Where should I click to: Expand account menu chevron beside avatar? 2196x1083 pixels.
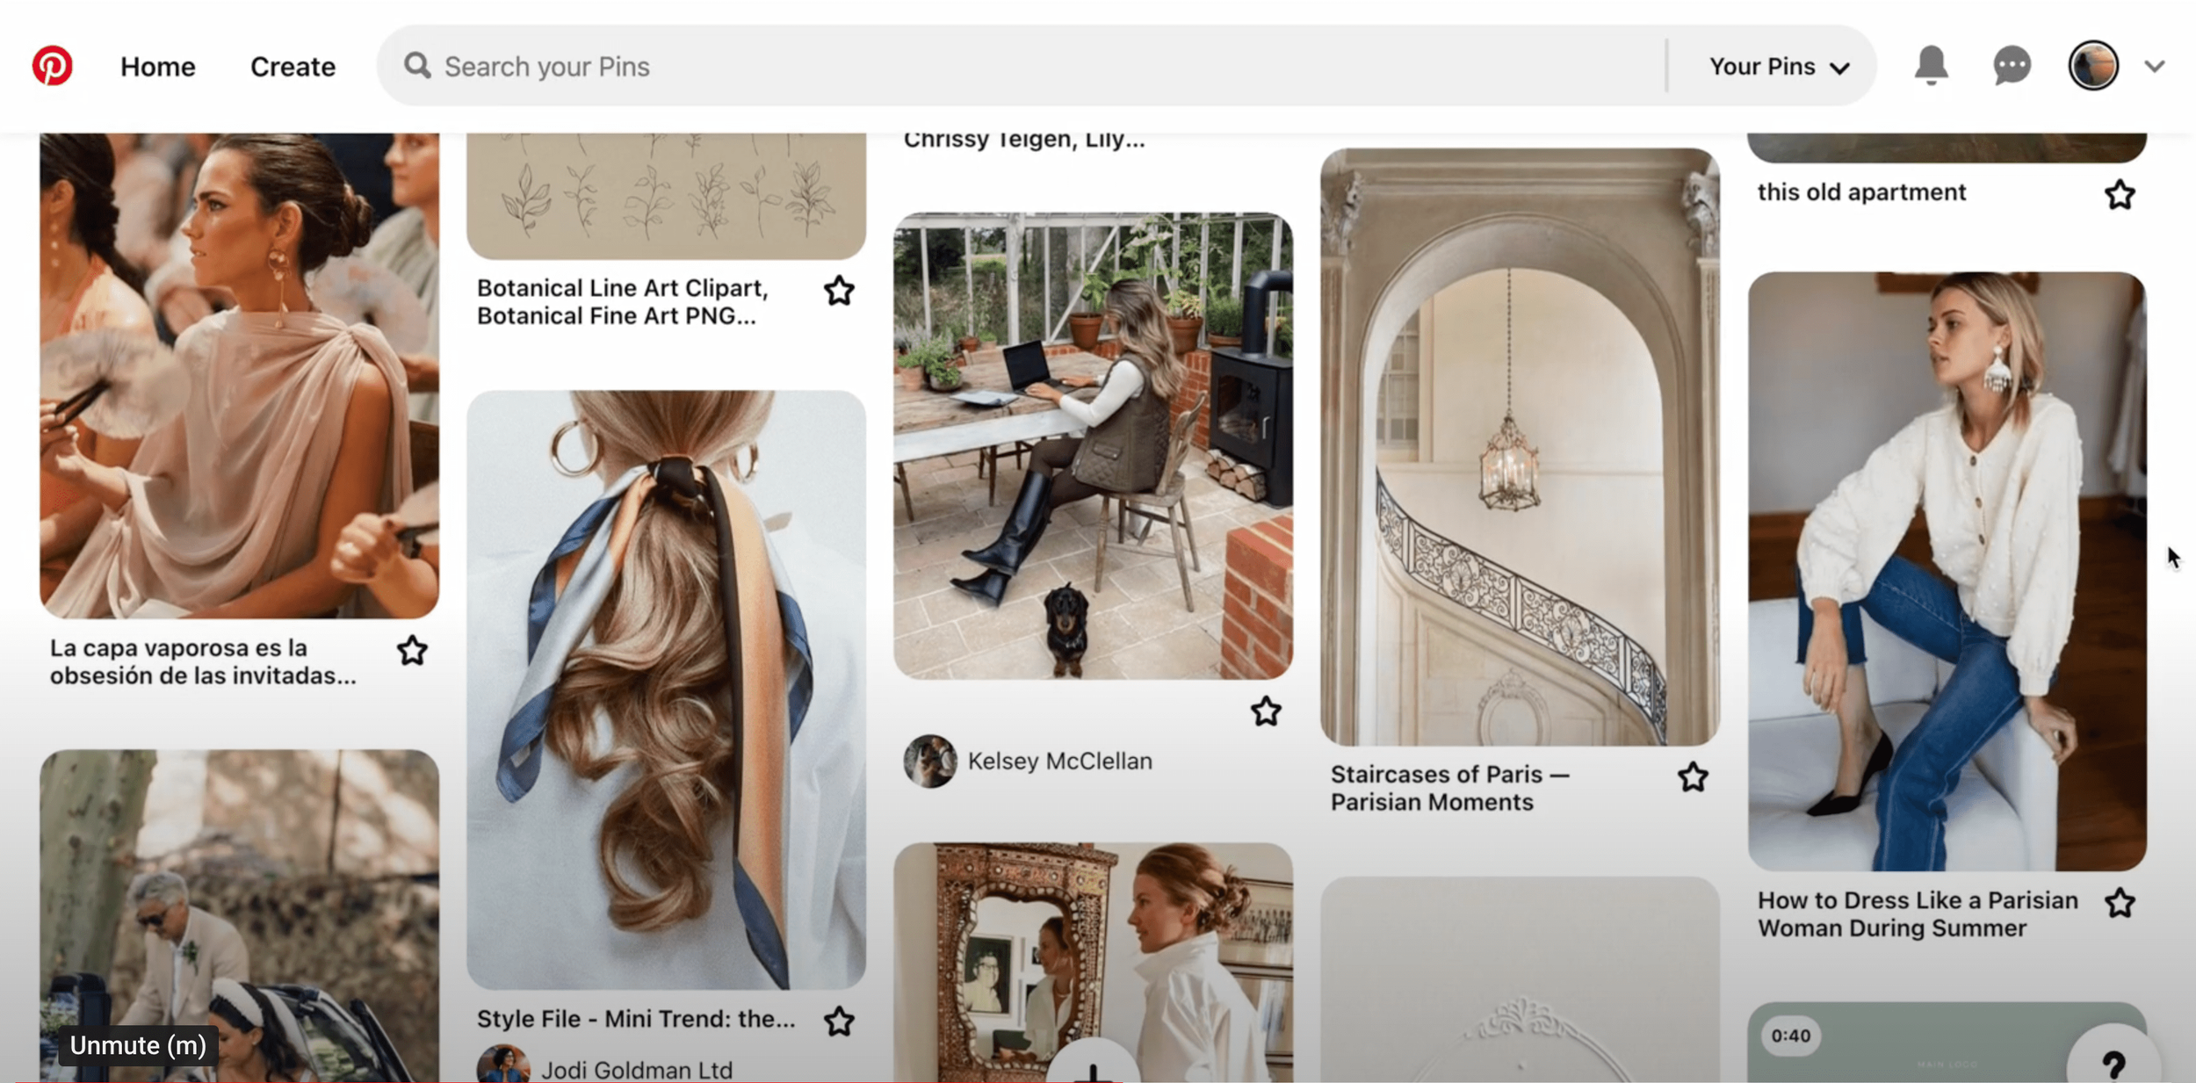[2154, 66]
